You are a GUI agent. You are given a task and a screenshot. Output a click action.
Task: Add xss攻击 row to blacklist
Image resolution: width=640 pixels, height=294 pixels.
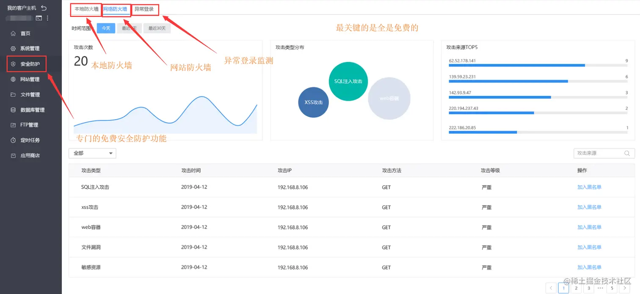pyautogui.click(x=589, y=207)
